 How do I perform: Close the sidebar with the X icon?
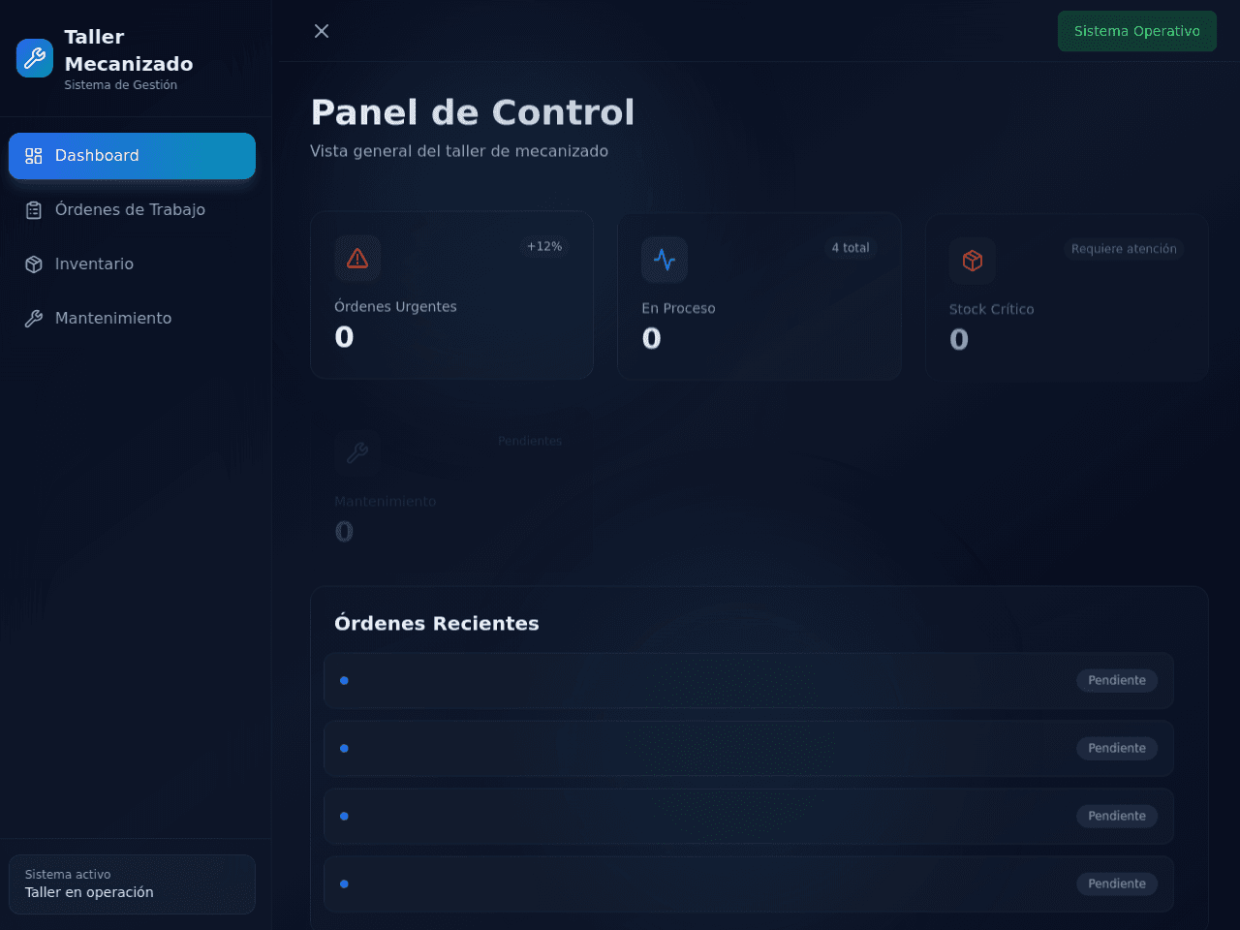pyautogui.click(x=322, y=31)
